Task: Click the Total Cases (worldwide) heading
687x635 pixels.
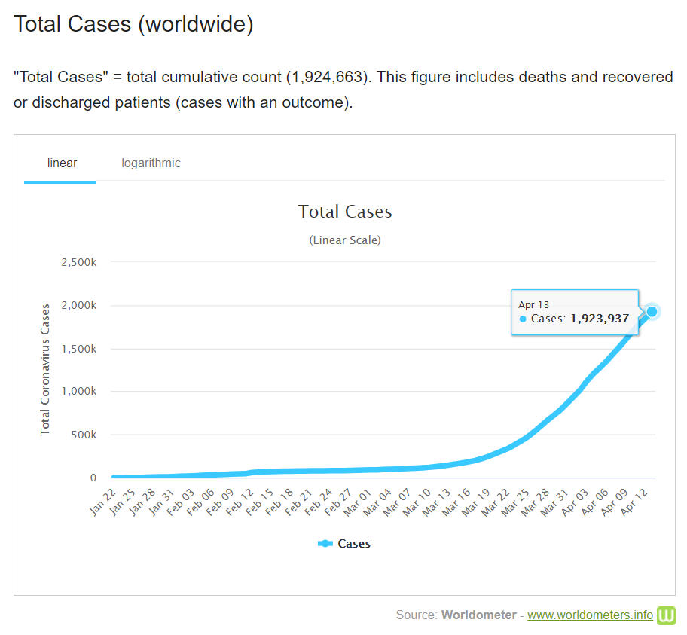Action: 133,24
